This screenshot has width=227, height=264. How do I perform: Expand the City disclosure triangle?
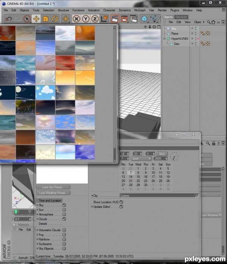92,196
